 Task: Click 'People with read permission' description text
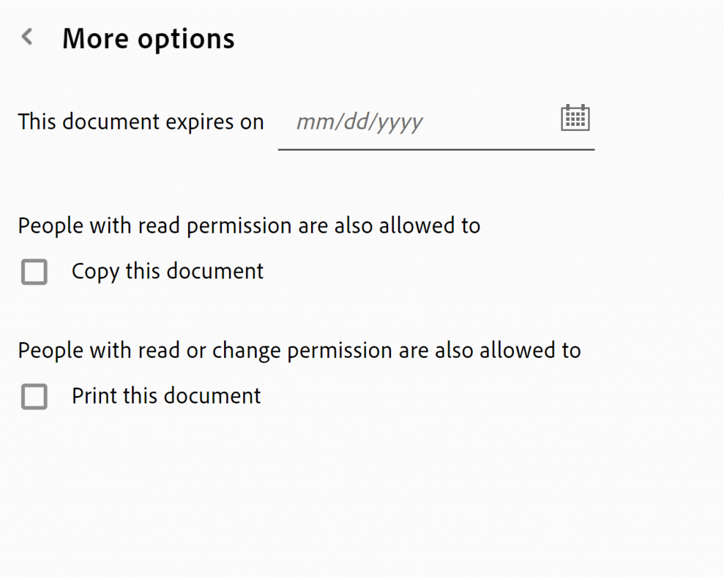point(249,226)
